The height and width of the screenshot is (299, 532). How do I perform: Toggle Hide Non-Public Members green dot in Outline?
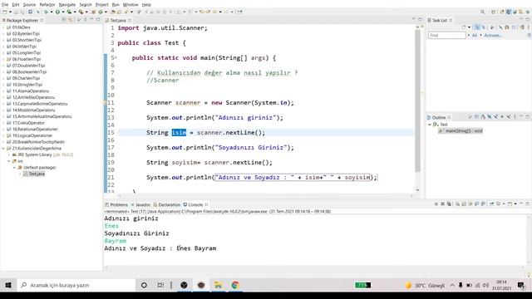click(x=502, y=117)
